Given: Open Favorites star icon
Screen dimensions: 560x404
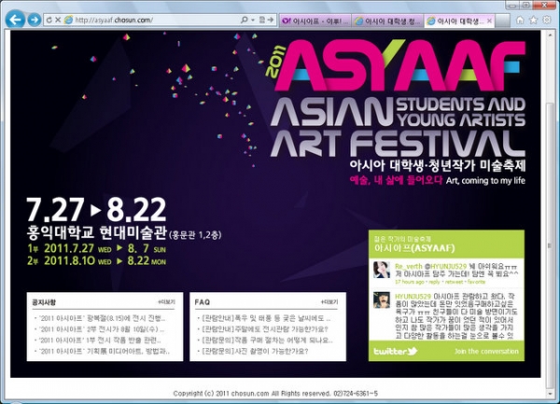Looking at the screenshot, I should pos(533,20).
